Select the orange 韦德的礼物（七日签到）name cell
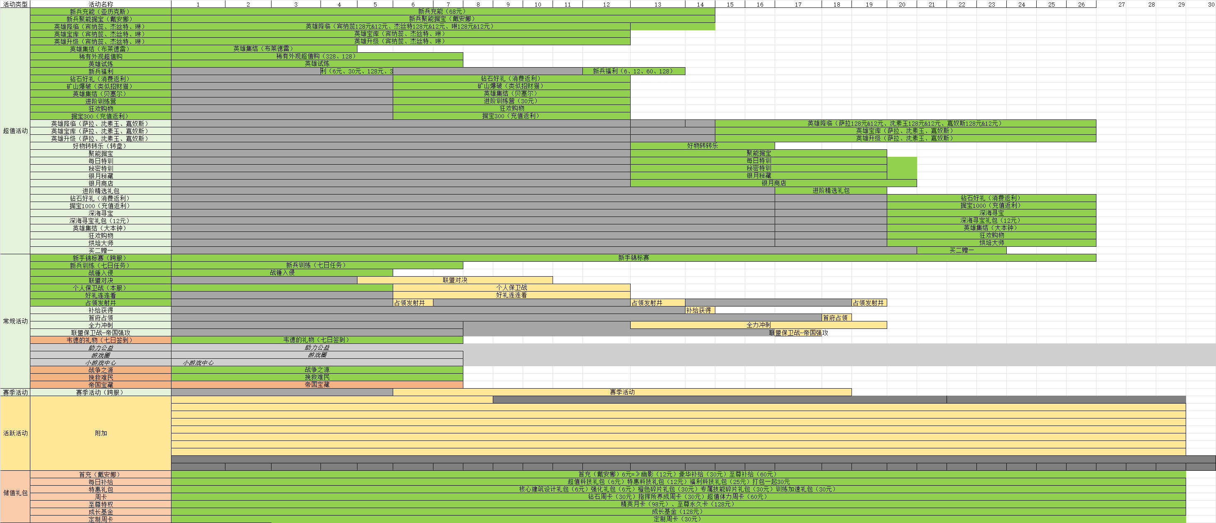 point(100,340)
